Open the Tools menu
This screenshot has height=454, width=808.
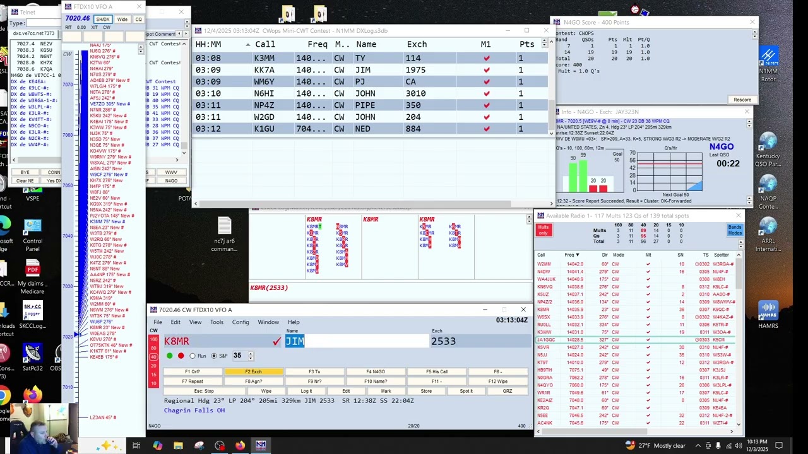(x=217, y=322)
